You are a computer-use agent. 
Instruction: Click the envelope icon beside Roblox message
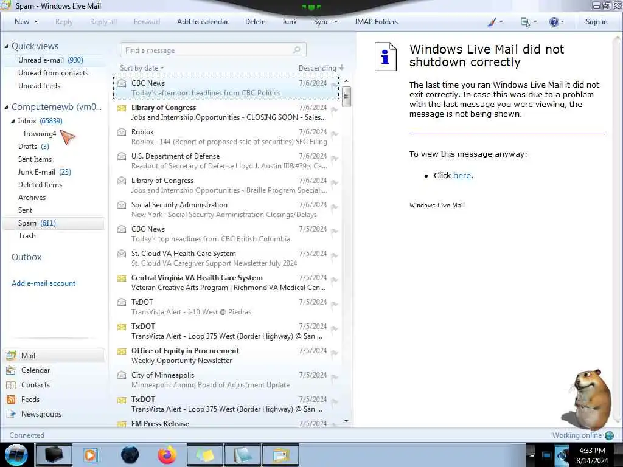[122, 132]
